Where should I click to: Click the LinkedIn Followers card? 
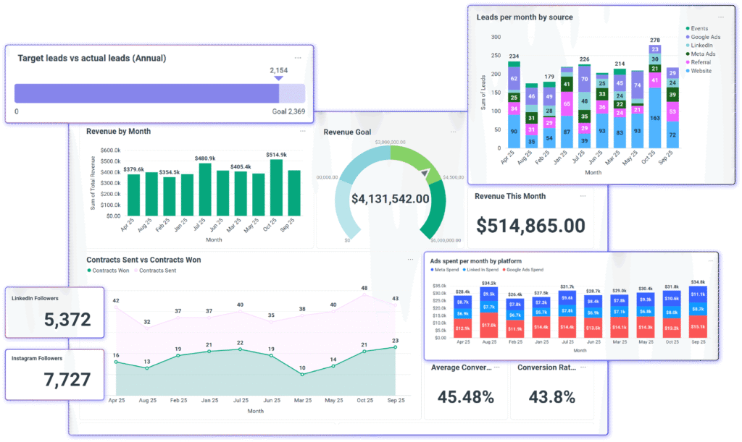pyautogui.click(x=54, y=312)
